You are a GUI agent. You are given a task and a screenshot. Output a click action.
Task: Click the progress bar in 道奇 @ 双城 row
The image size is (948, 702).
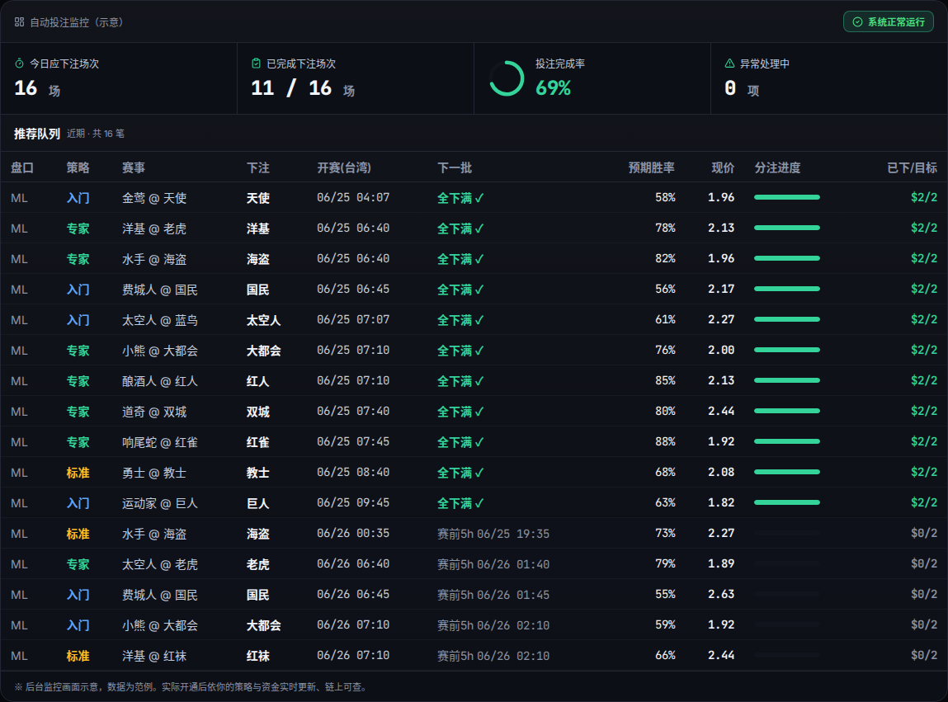pyautogui.click(x=786, y=411)
